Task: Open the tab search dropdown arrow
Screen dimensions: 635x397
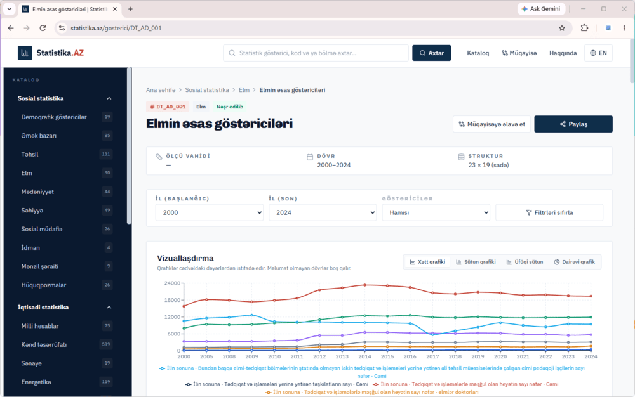Action: tap(9, 9)
